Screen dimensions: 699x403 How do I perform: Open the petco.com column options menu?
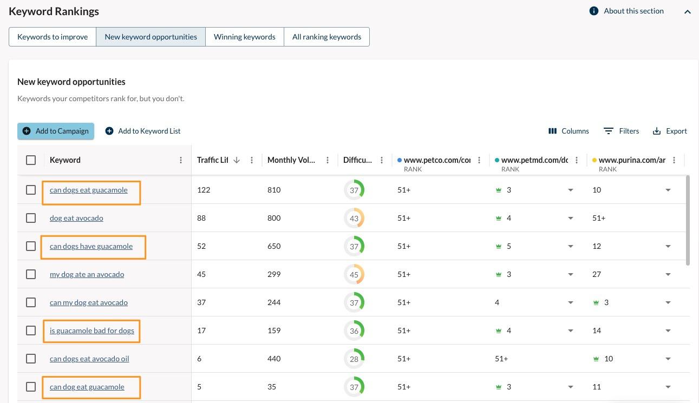coord(479,160)
